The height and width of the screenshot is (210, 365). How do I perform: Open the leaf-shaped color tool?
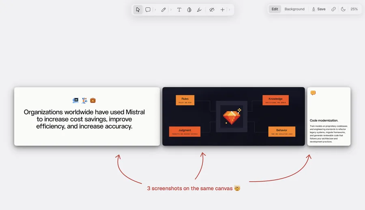(189, 10)
